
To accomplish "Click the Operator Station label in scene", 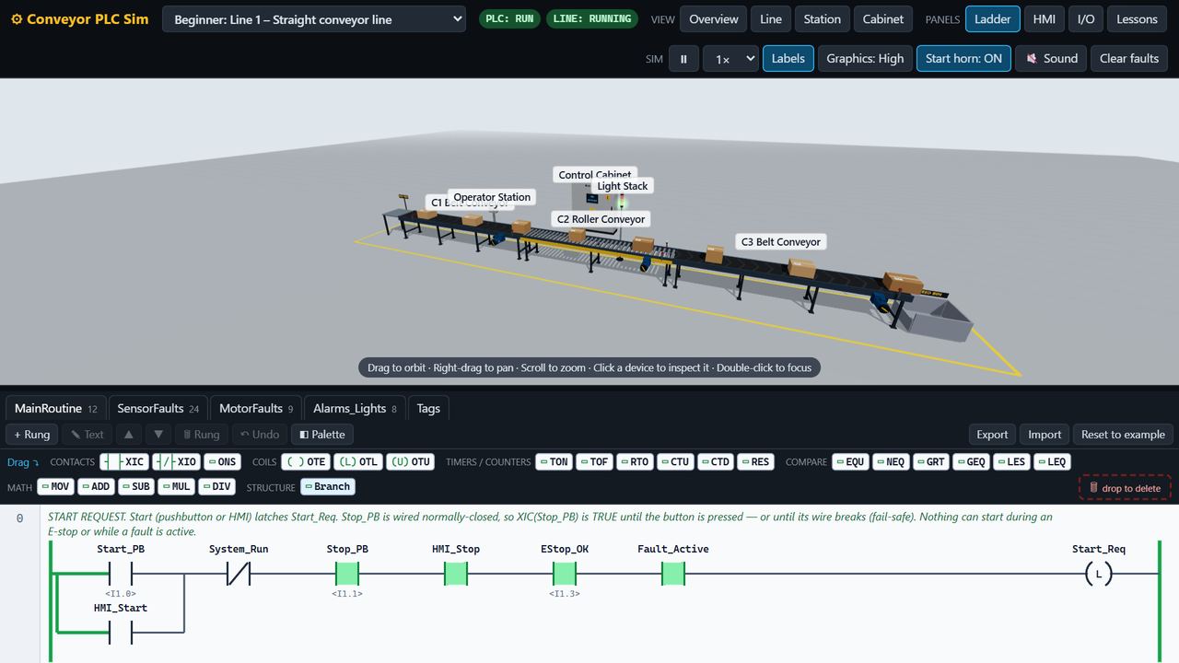I will click(x=492, y=197).
